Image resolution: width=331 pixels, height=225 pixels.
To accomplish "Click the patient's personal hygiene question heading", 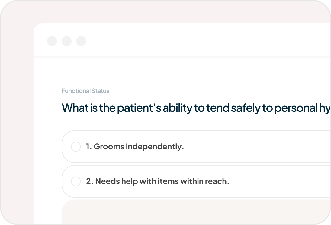I will point(196,108).
